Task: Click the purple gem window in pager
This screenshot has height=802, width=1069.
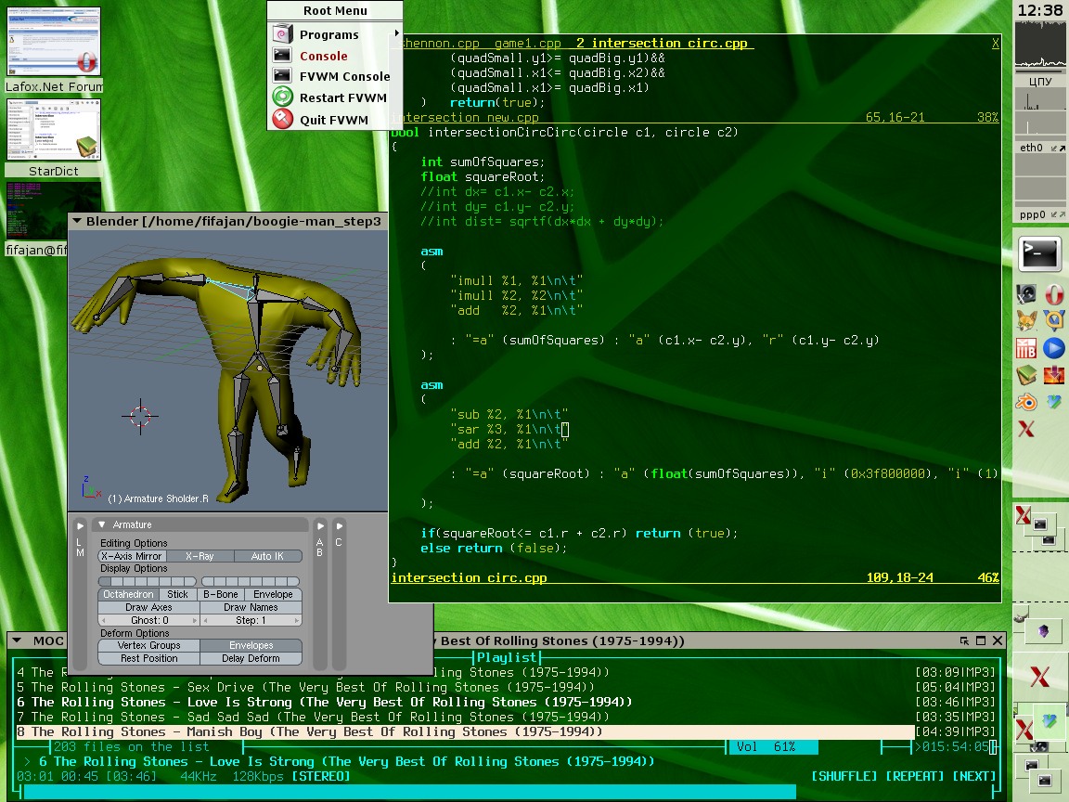Action: click(x=1043, y=631)
